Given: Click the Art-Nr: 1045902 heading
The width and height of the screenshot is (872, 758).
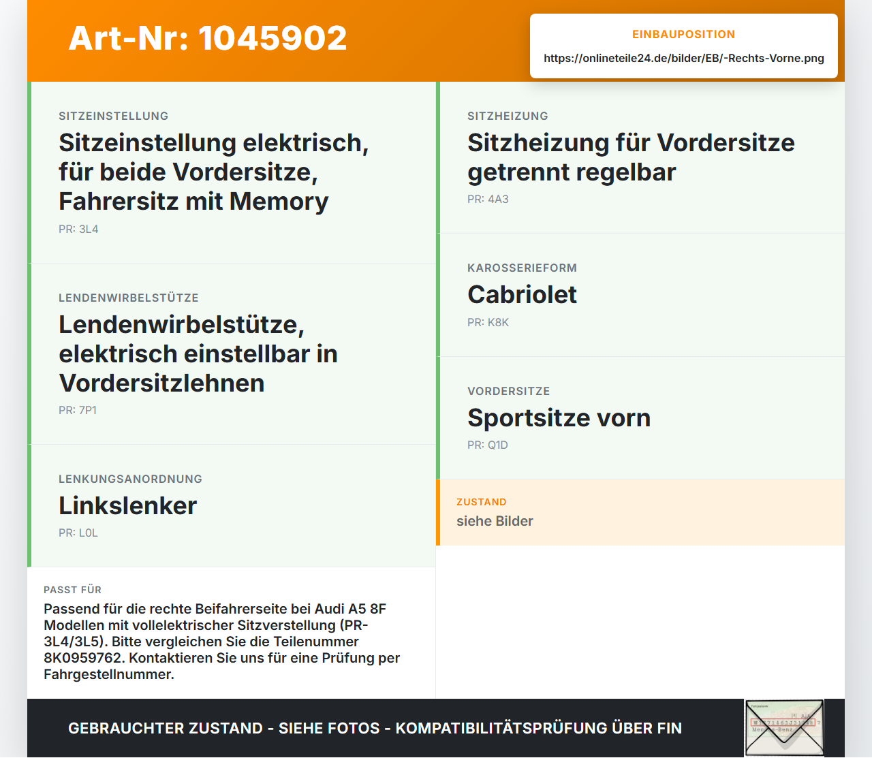Looking at the screenshot, I should (208, 38).
